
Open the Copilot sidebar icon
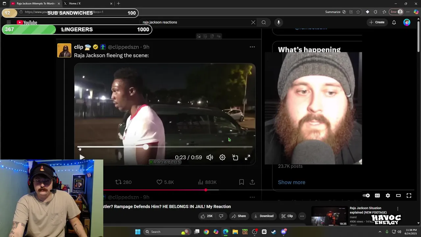(x=416, y=12)
